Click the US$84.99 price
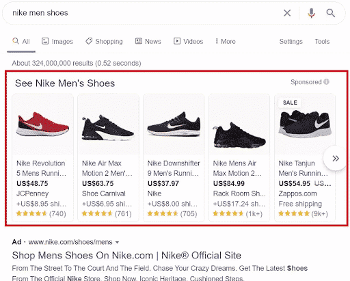Image resolution: width=350 pixels, height=281 pixels. point(229,183)
